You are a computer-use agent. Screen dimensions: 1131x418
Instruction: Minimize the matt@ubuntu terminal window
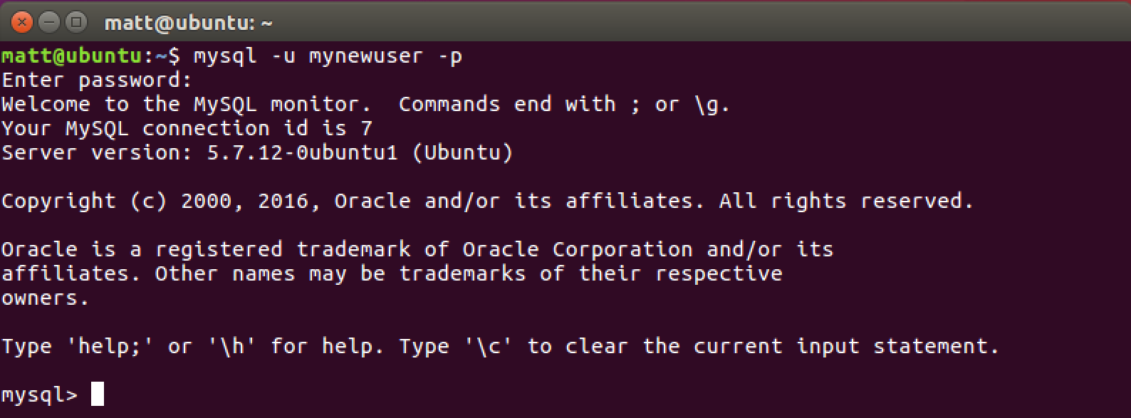(x=48, y=23)
